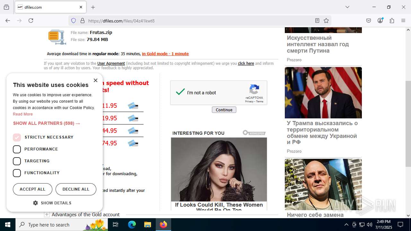Click Firefox icon in taskbar
411x231 pixels.
tap(163, 225)
